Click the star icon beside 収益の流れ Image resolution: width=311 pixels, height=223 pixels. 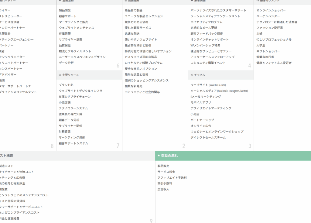pyautogui.click(x=159, y=156)
